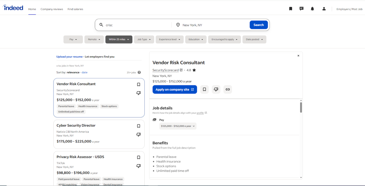Viewport: 365px width, 186px height.
Task: Open the account profile icon
Action: [324, 9]
